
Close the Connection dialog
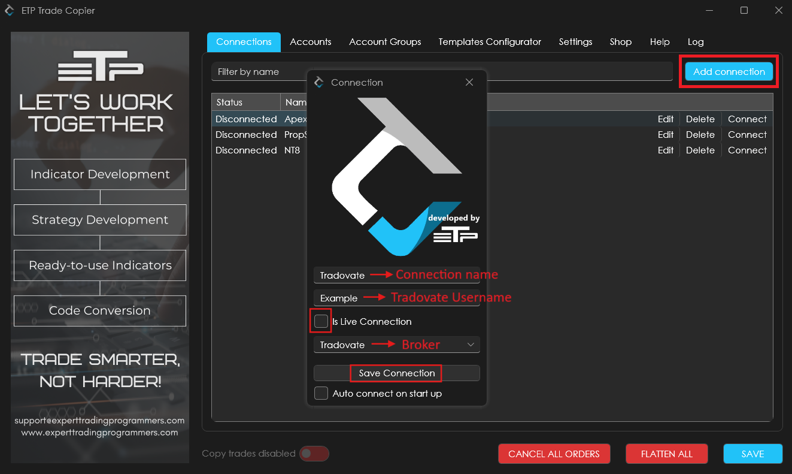(x=469, y=82)
